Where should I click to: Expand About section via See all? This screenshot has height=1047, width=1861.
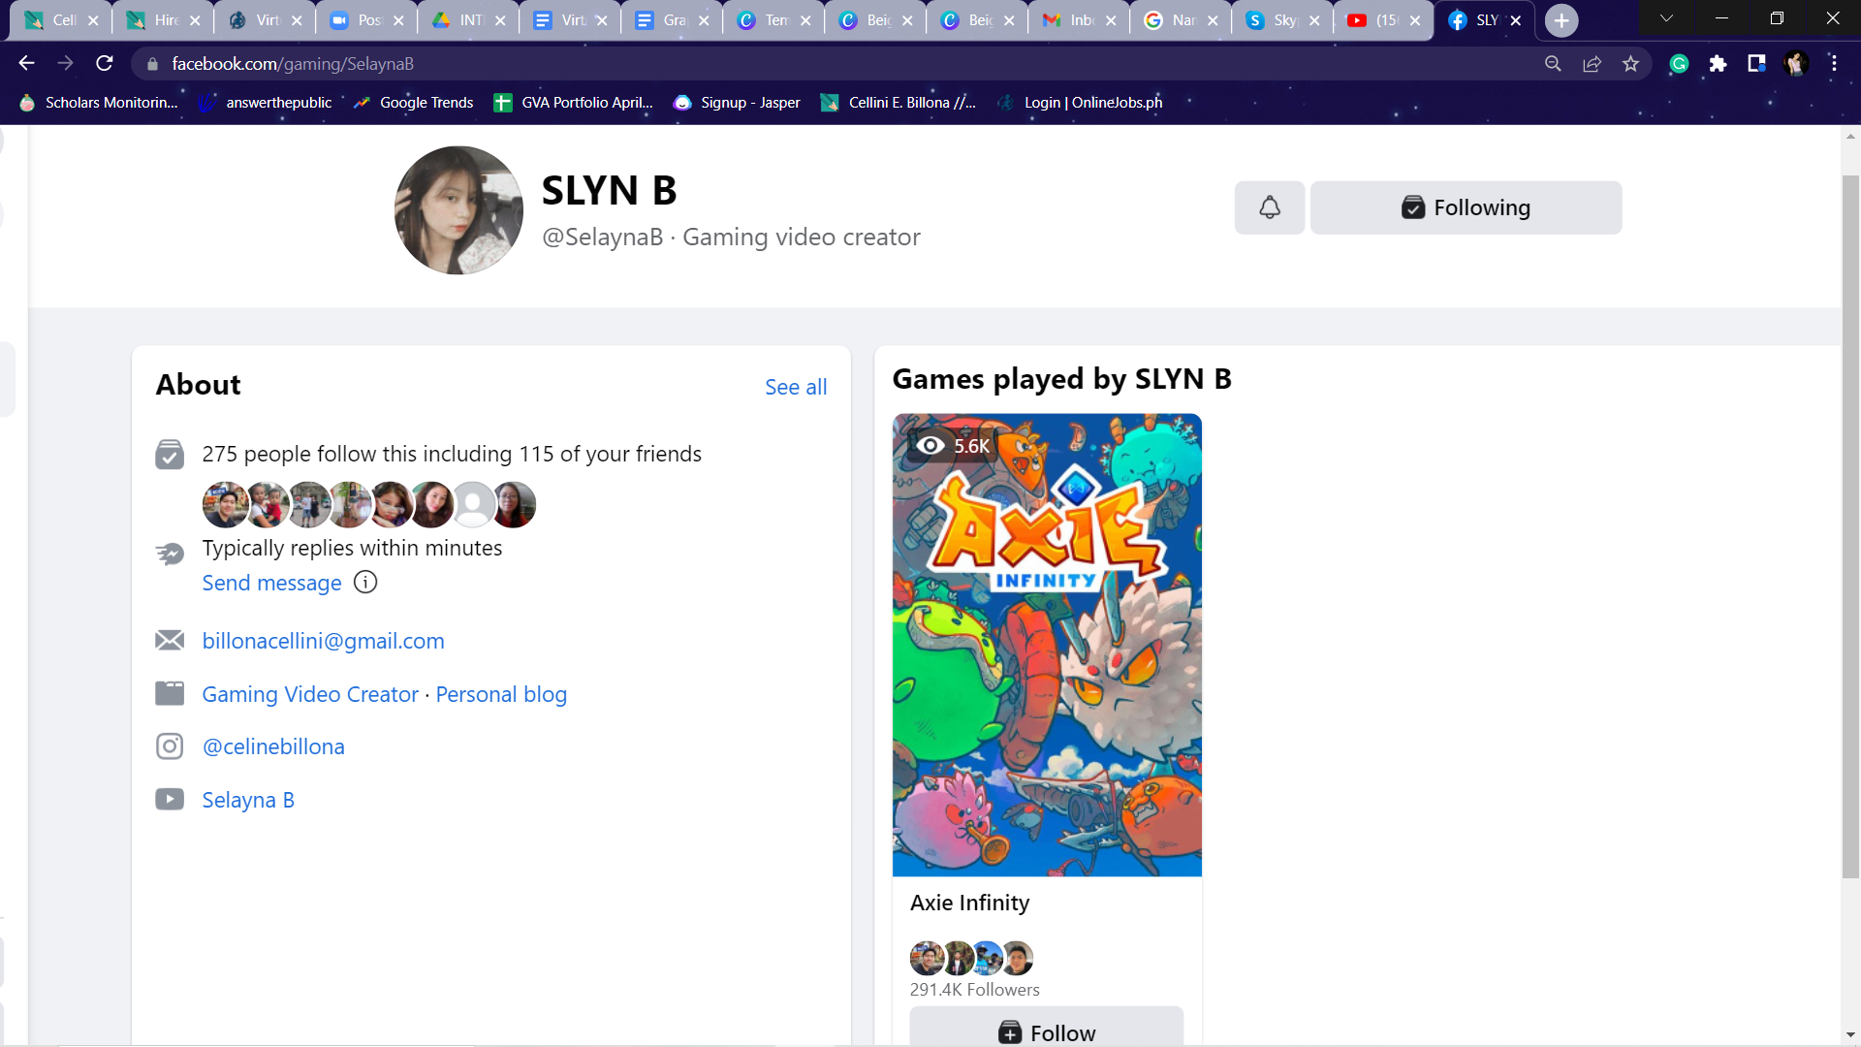pos(795,387)
